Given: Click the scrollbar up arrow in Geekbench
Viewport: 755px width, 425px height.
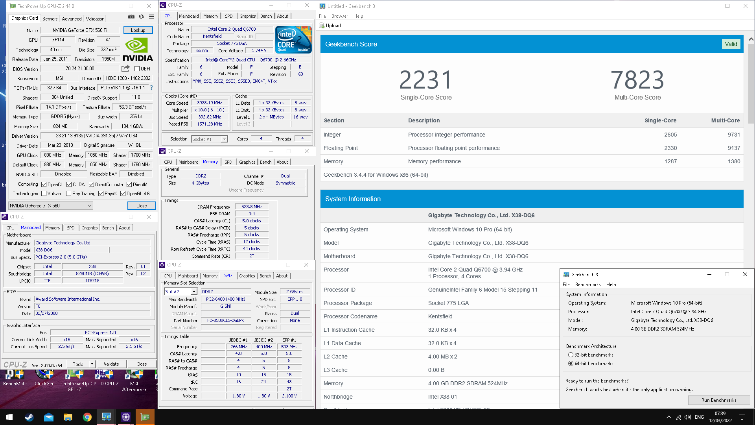Looking at the screenshot, I should click(751, 39).
